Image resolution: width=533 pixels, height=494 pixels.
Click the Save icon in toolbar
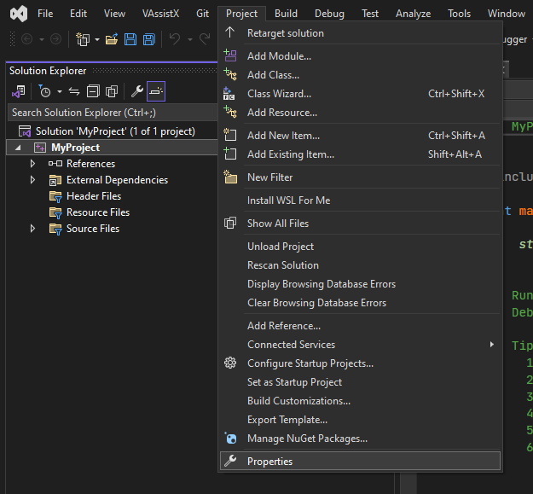(x=130, y=39)
